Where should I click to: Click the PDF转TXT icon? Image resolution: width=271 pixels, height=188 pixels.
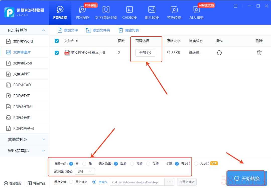pos(9,96)
